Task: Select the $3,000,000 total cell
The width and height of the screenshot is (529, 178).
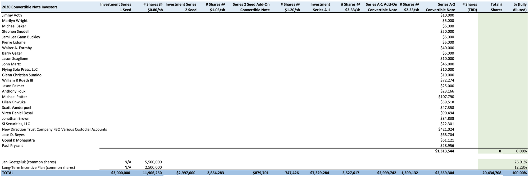Action: (121, 173)
